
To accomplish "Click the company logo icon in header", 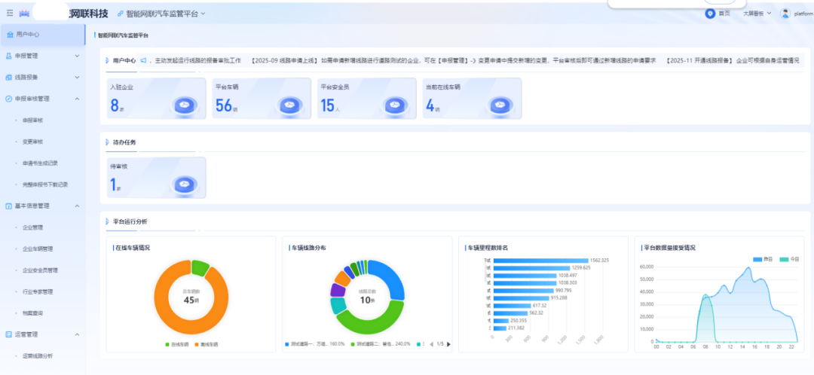I will point(24,13).
